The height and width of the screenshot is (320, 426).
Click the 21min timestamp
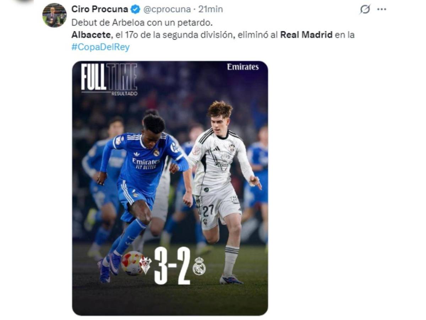pyautogui.click(x=211, y=9)
